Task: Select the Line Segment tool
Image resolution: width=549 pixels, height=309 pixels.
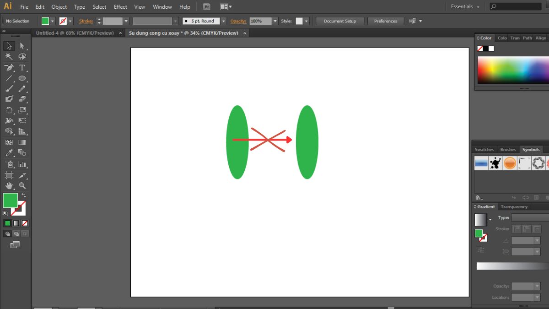Action: [x=9, y=78]
